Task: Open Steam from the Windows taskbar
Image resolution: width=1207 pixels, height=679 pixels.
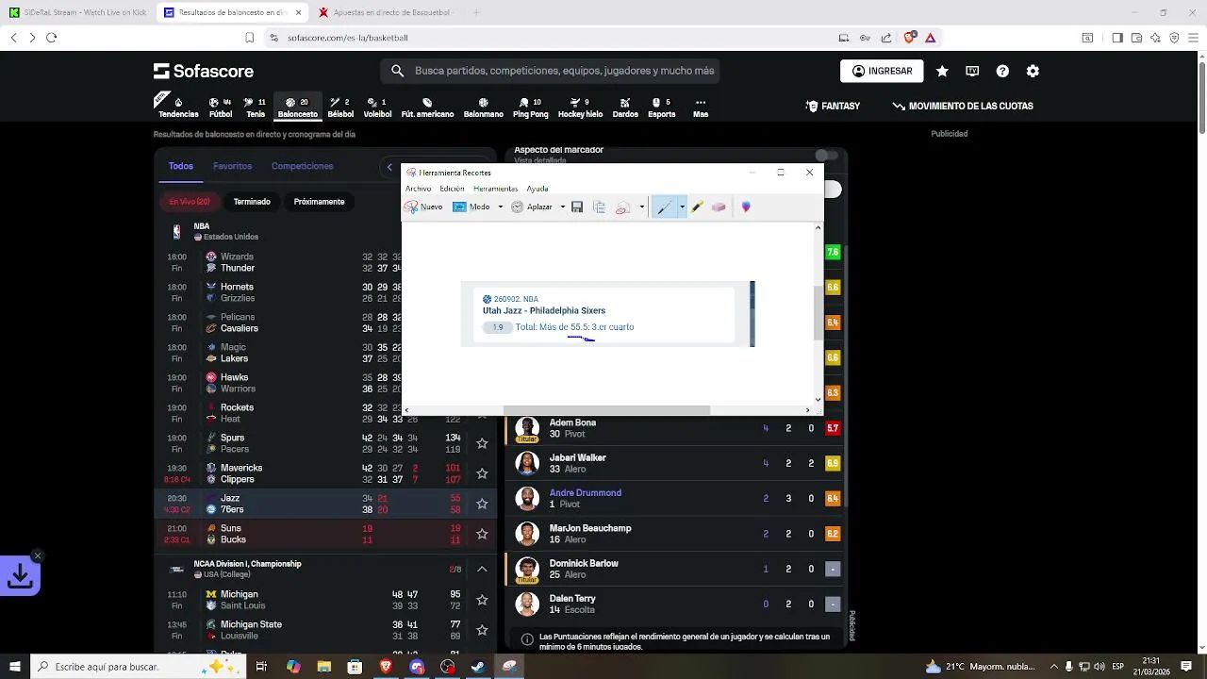Action: 478,667
